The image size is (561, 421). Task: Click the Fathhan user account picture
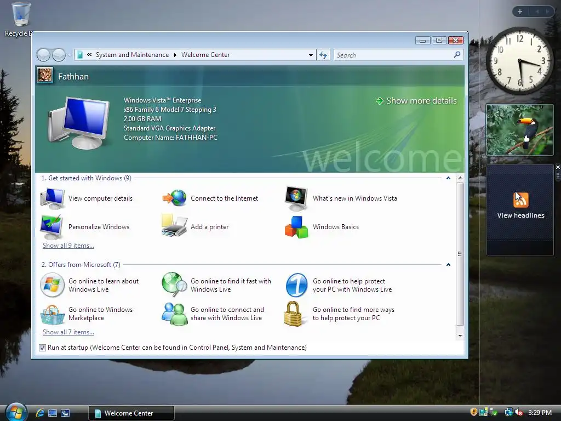[45, 75]
